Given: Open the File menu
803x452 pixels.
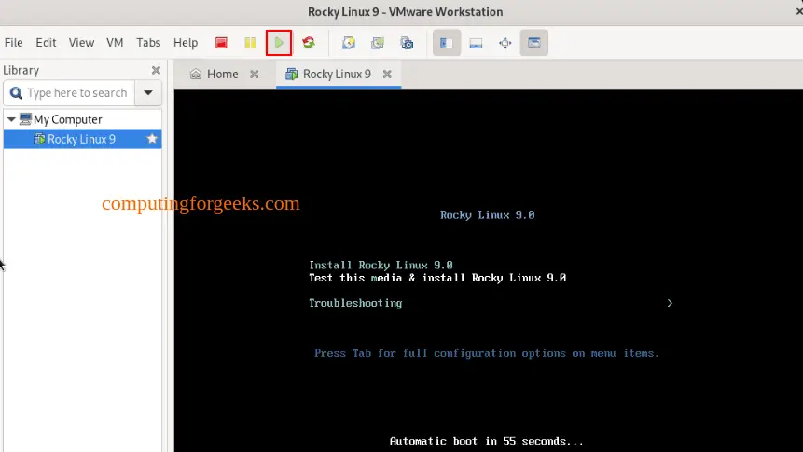Looking at the screenshot, I should (13, 43).
